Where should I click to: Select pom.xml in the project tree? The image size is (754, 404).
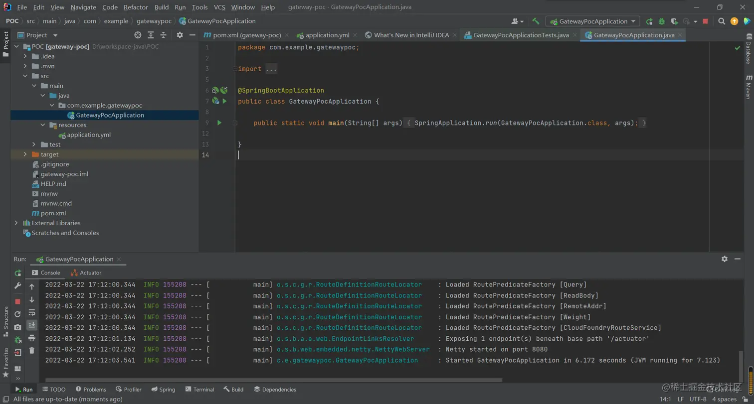point(53,213)
